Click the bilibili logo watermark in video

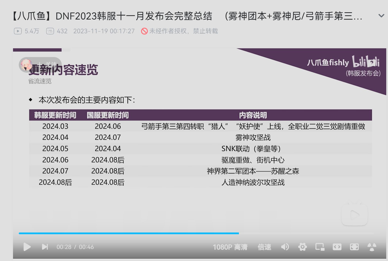click(x=366, y=62)
